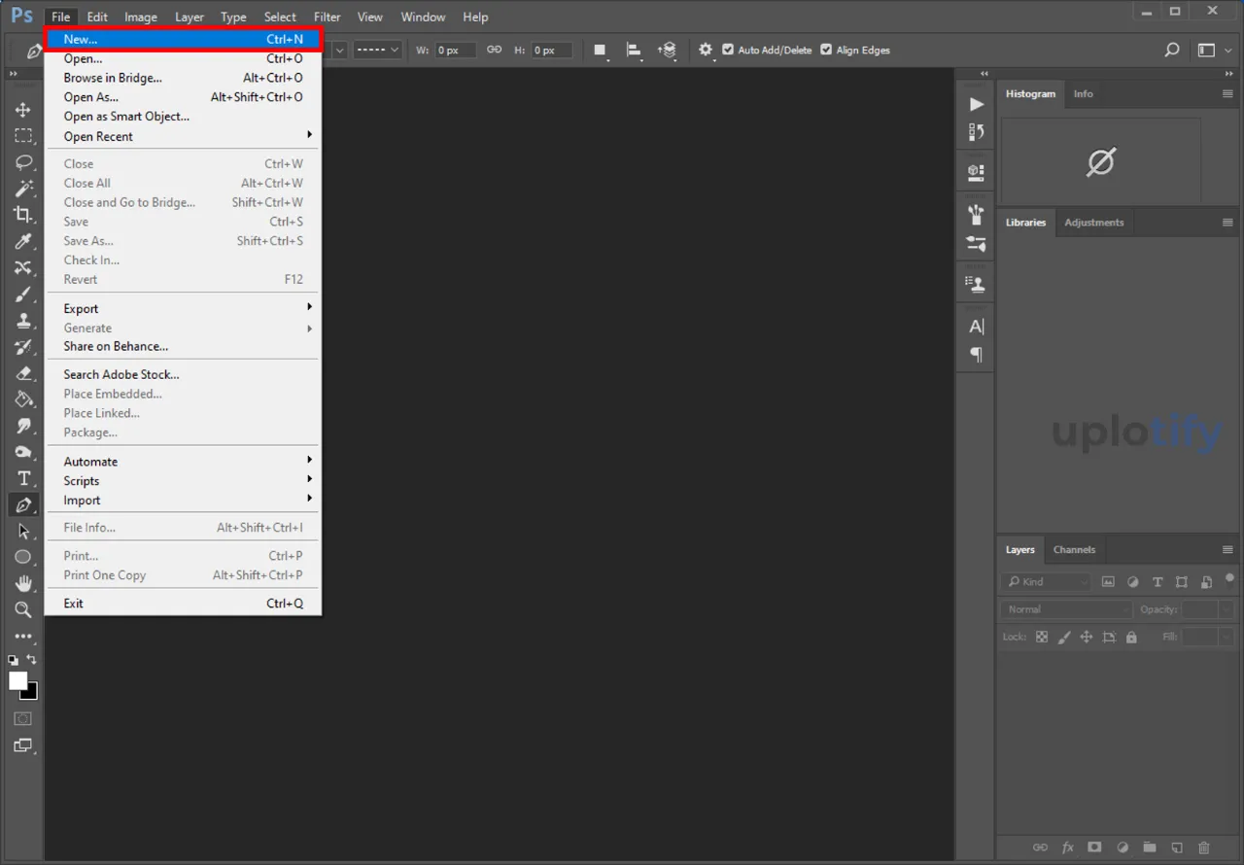Open the Normal blend mode dropdown
The image size is (1244, 865).
point(1067,609)
